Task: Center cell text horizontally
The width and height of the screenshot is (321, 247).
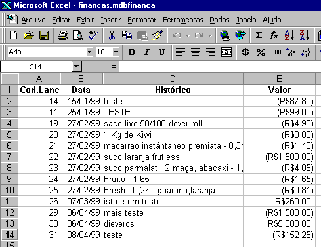Action: (196, 52)
